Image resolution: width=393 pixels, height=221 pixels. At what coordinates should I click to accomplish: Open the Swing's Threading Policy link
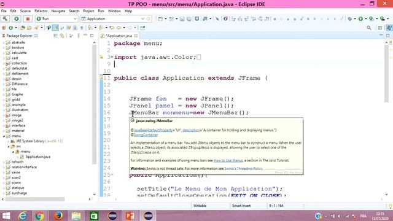tap(243, 169)
